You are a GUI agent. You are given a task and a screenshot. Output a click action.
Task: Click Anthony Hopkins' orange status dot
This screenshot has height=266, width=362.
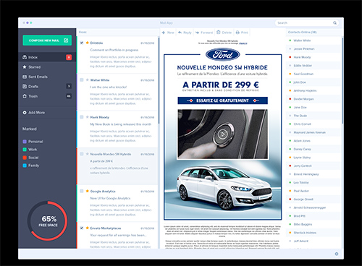[290, 90]
